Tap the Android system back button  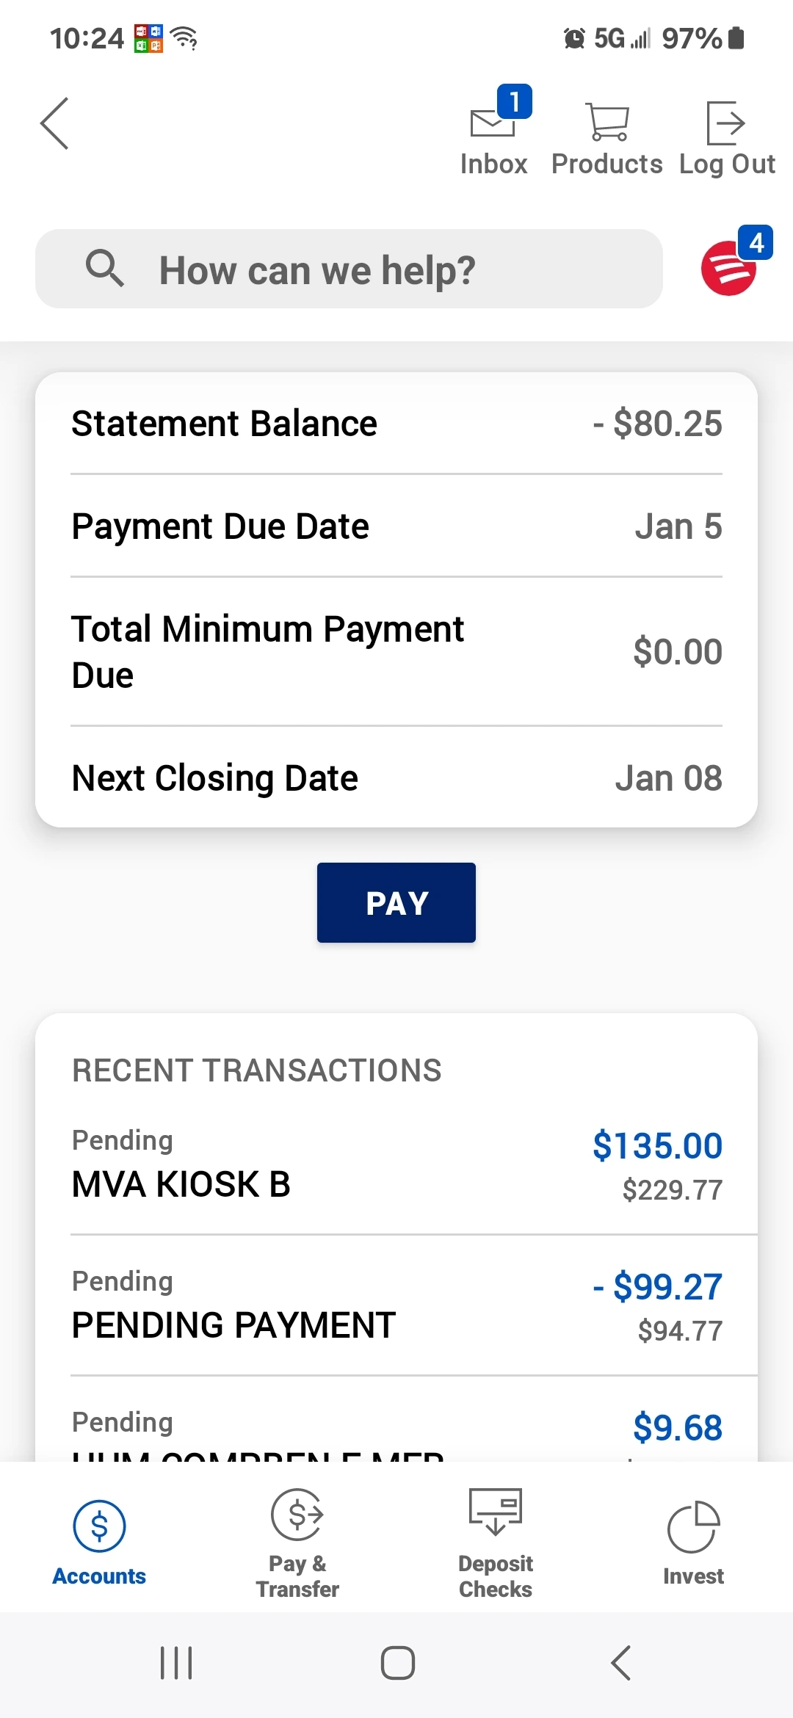tap(620, 1663)
